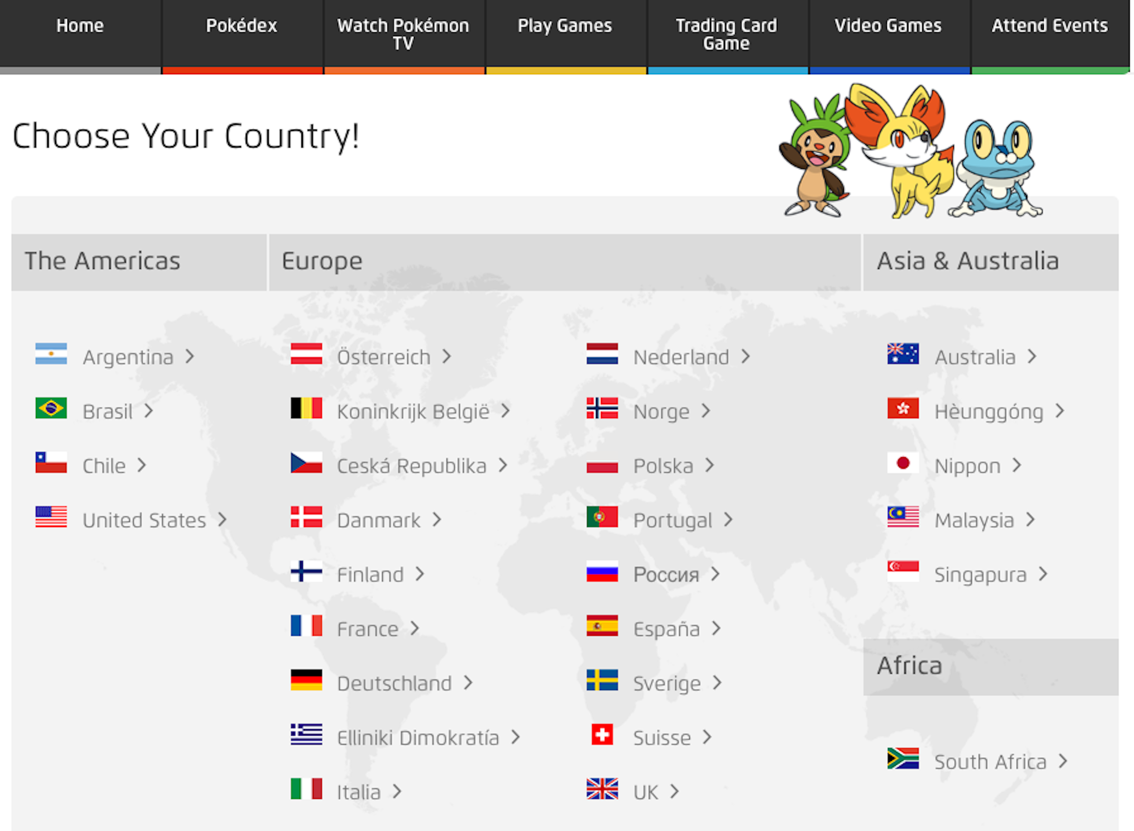The height and width of the screenshot is (831, 1134).
Task: Click the Nippon flag icon
Action: pos(902,463)
